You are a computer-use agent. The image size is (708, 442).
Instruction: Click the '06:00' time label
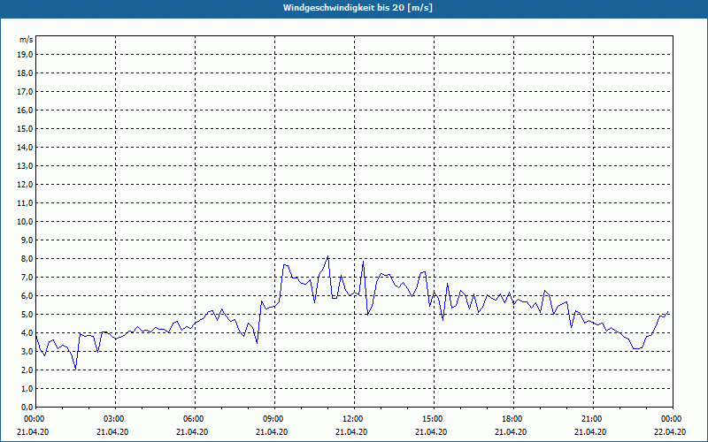coord(195,419)
